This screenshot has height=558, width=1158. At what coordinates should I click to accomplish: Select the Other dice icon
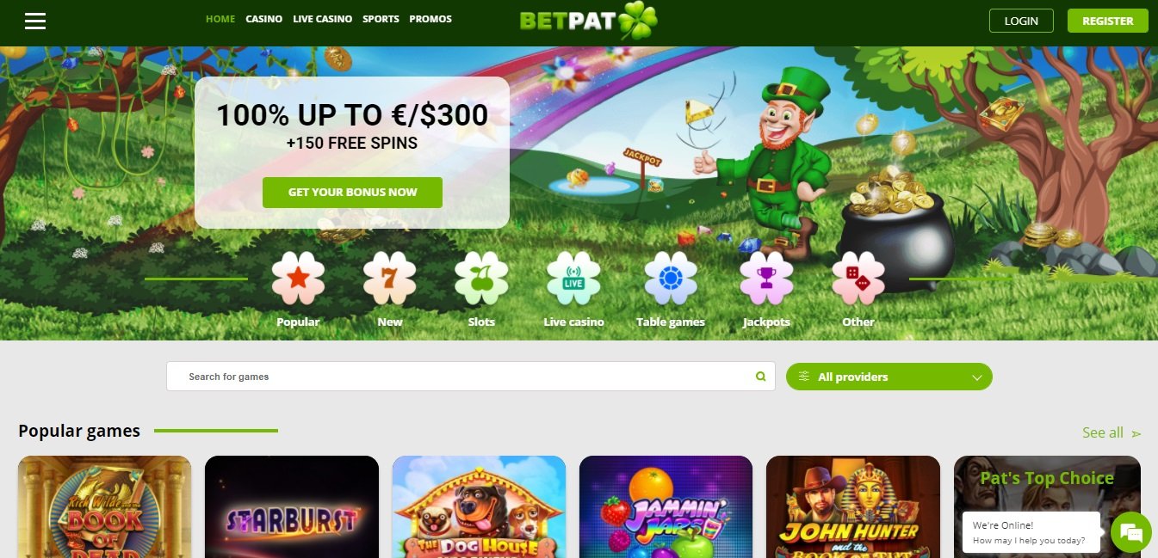858,279
